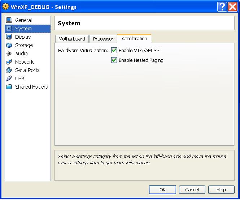Screen dimensions: 240x200
Task: Click the Network category adapter icon
Action: (9, 62)
